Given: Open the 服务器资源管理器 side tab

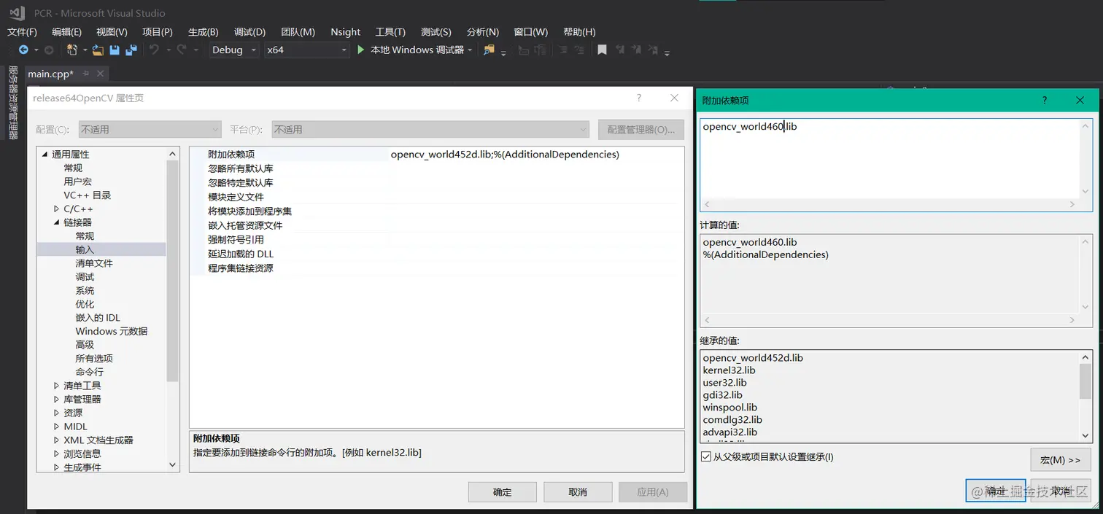Looking at the screenshot, I should pos(12,102).
